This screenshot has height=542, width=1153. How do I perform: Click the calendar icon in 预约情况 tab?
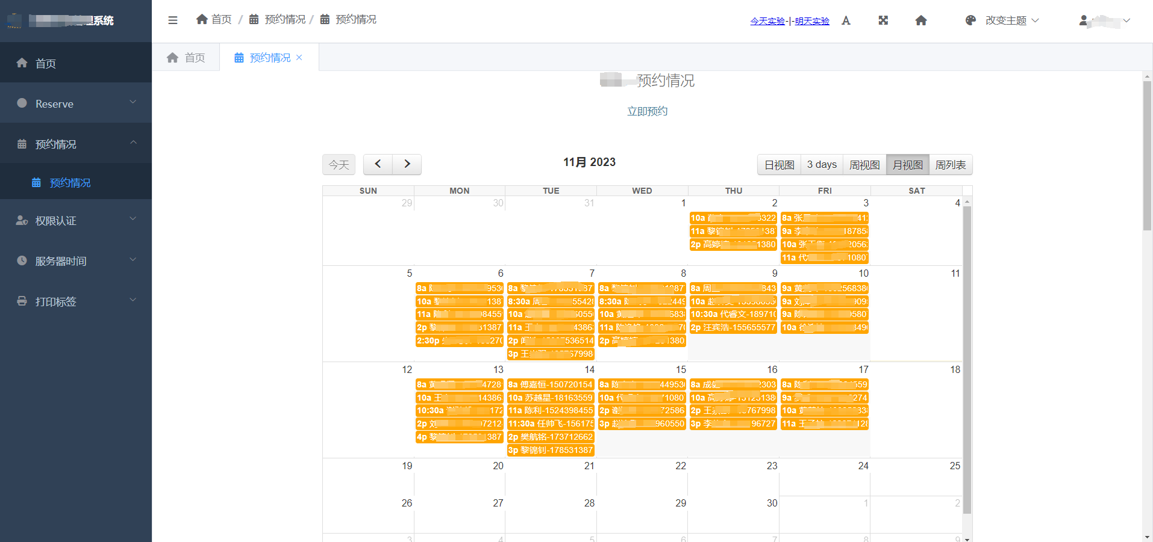[239, 58]
